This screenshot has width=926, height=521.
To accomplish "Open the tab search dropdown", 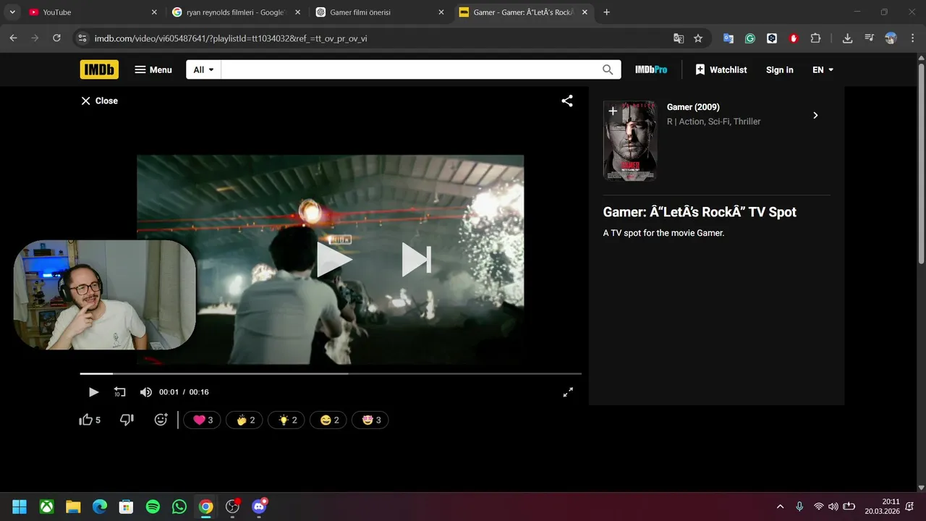I will pyautogui.click(x=12, y=12).
